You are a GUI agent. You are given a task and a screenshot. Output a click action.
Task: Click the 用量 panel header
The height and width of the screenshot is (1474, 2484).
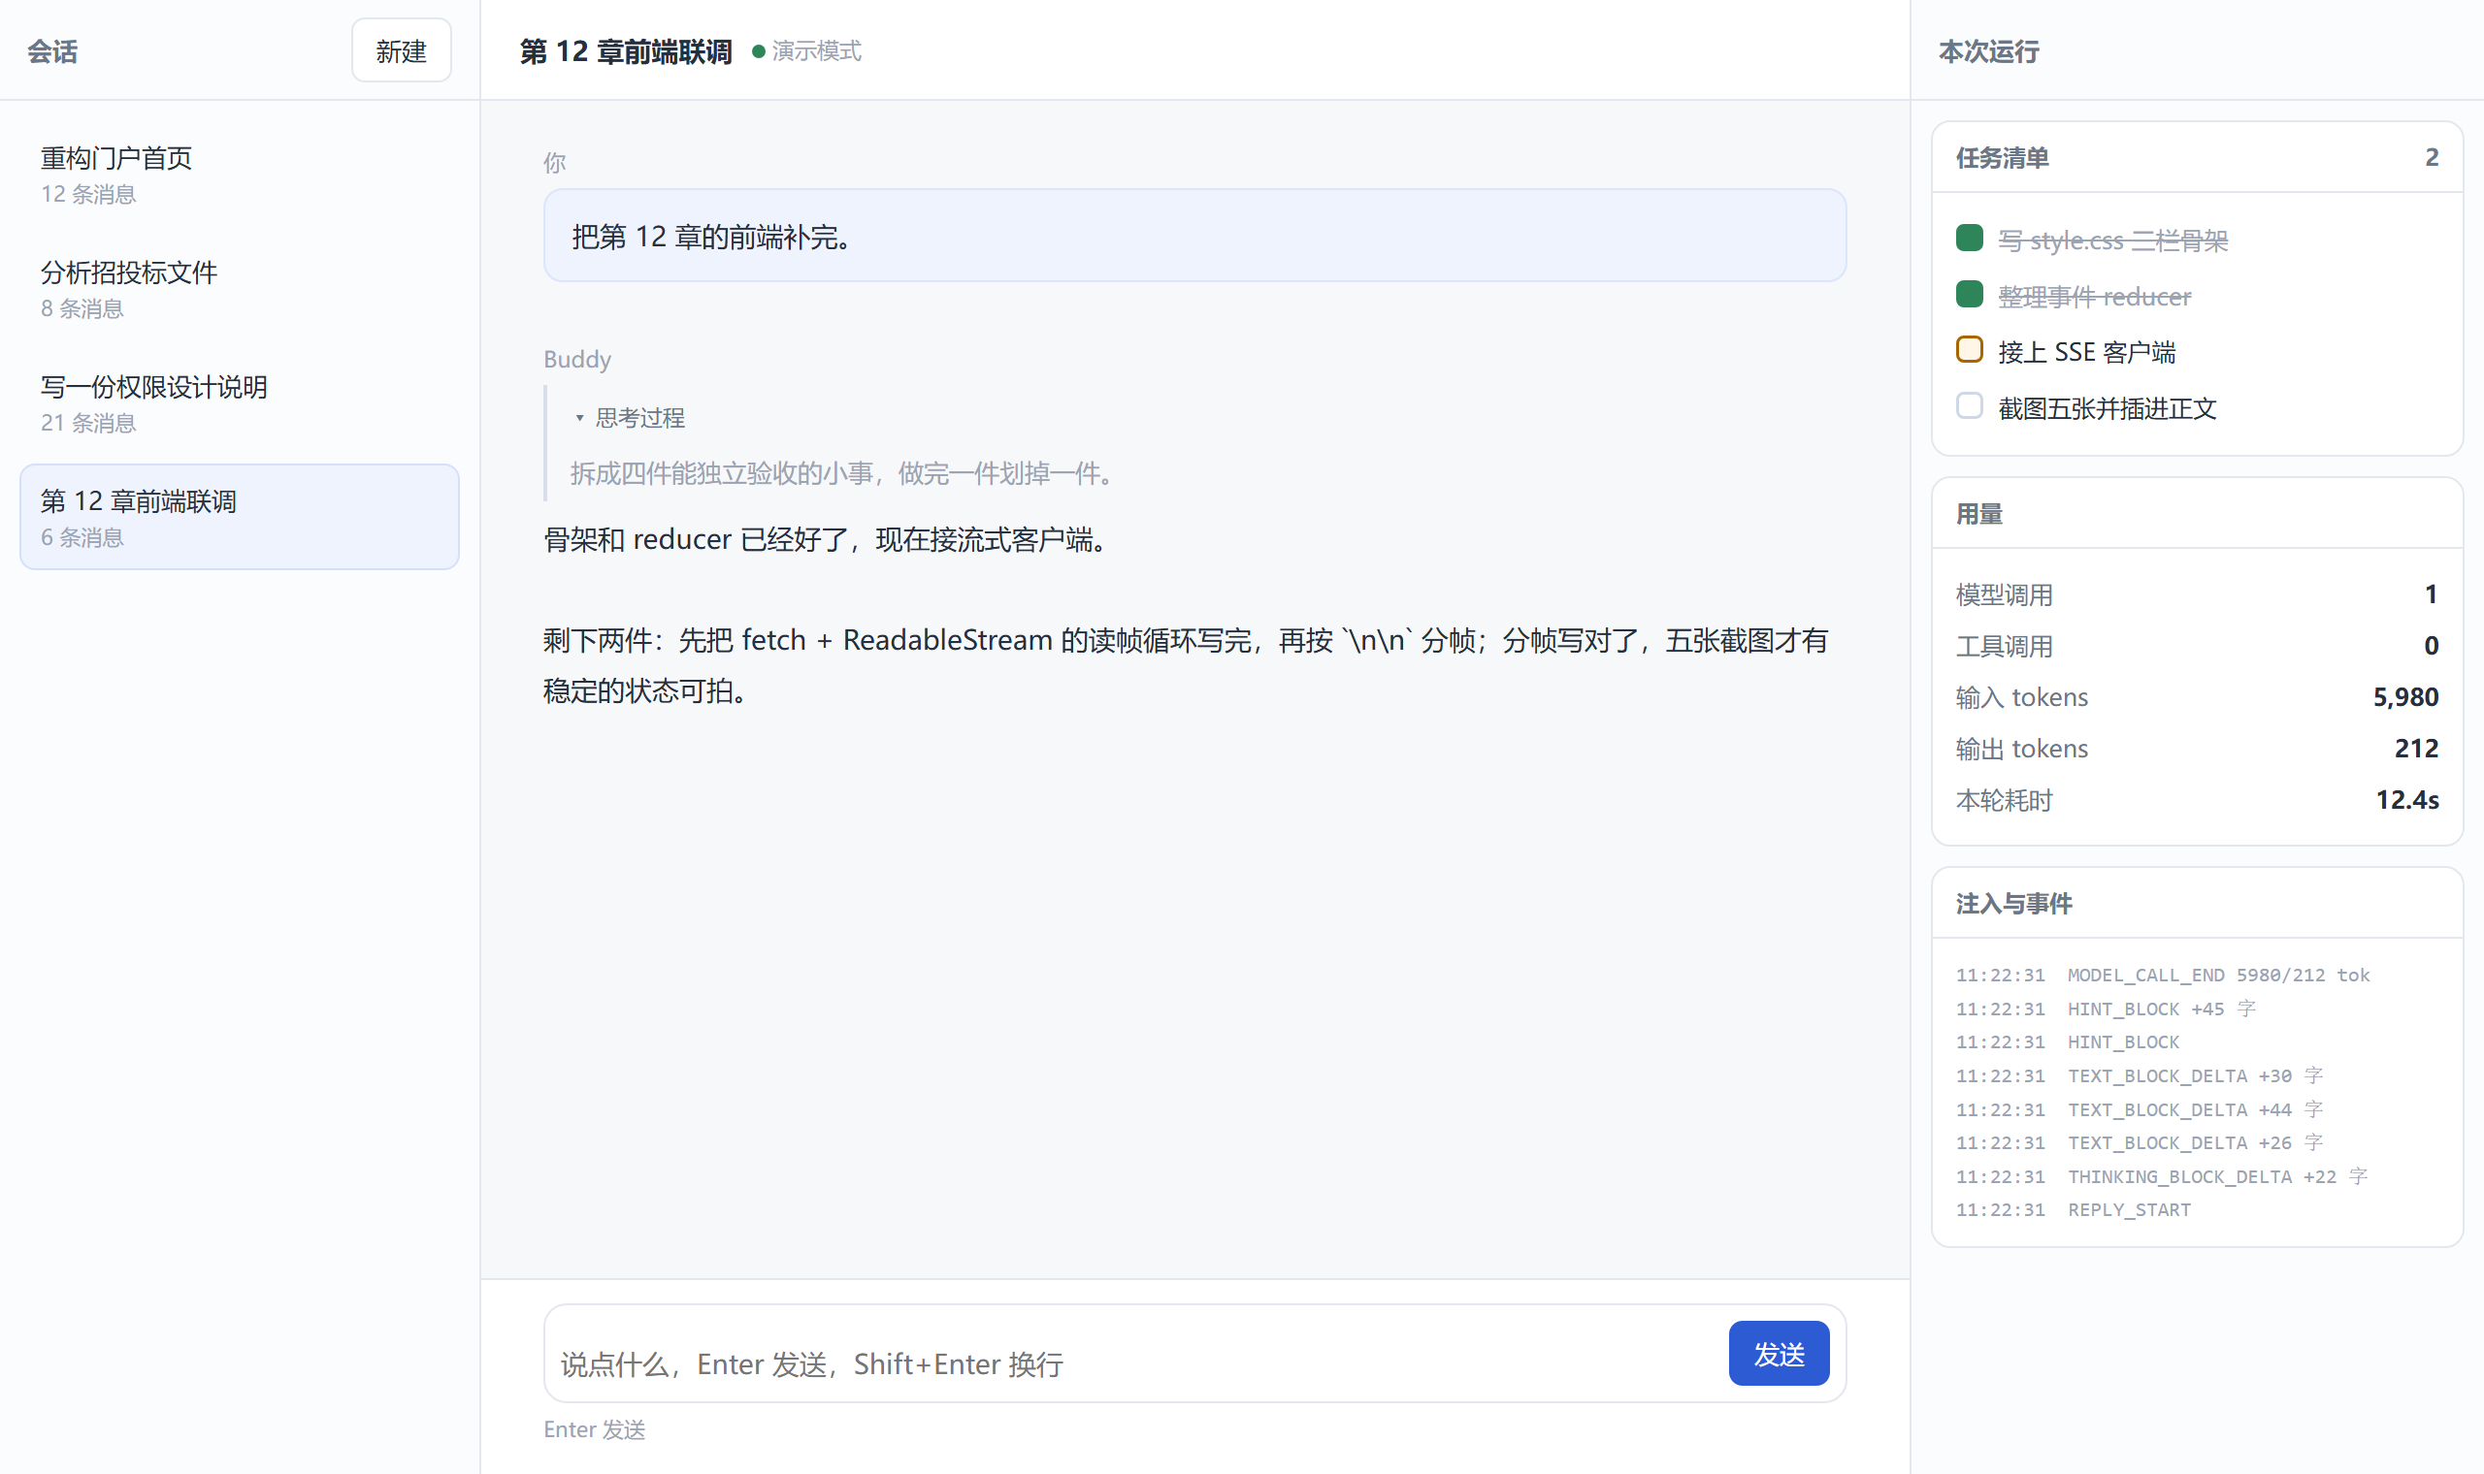tap(2197, 515)
